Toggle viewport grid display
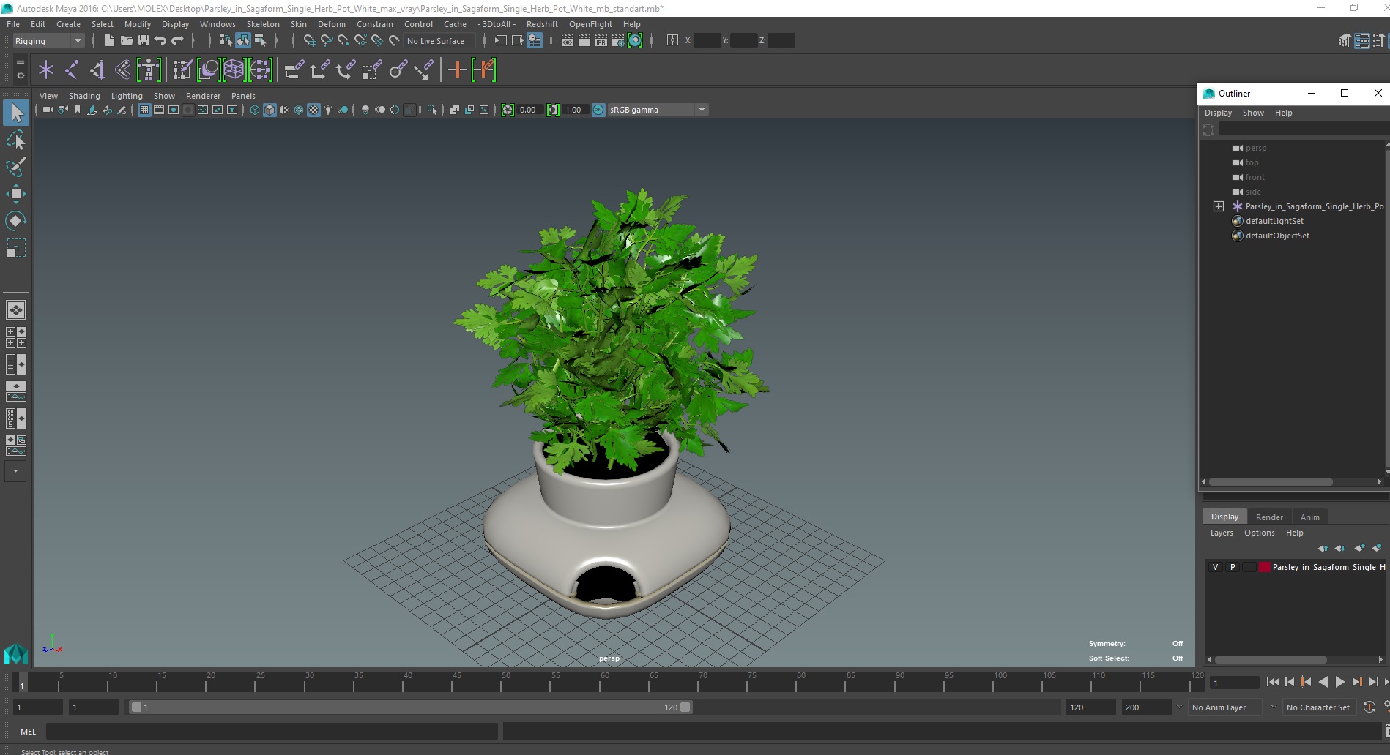The image size is (1390, 755). 144,110
